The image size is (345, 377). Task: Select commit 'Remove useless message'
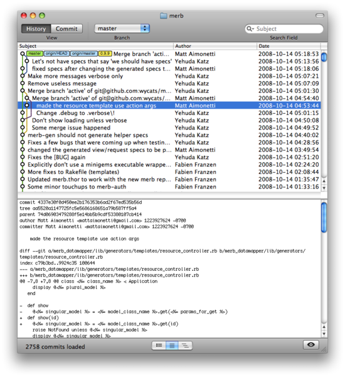tap(169, 84)
